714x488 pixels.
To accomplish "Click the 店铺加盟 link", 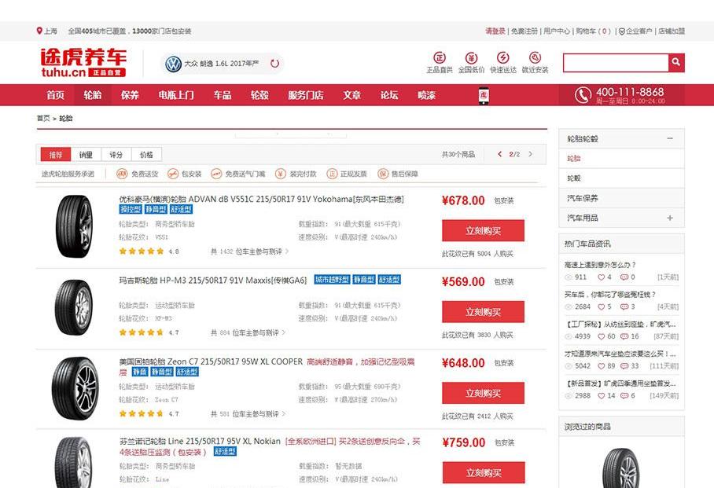I will (672, 31).
